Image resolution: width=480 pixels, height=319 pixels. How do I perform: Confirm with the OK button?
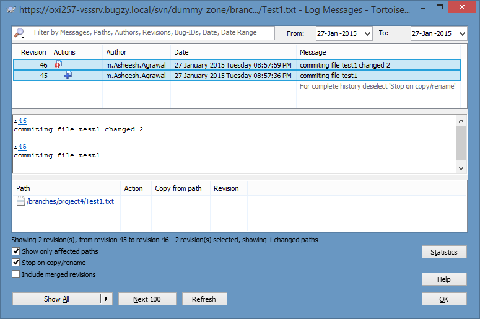coord(444,299)
